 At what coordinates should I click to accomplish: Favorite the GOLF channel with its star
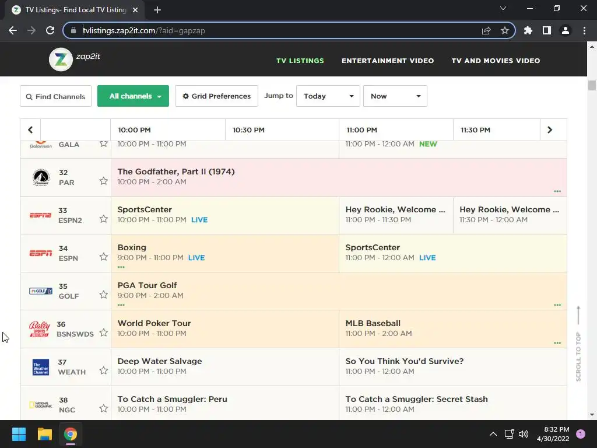tap(104, 295)
